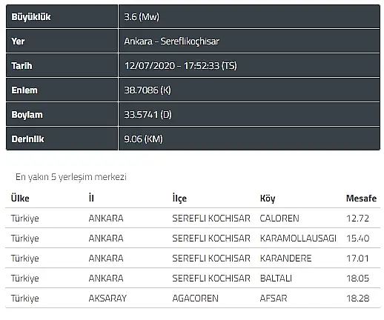Viewport: 384px width, 320px height.
Task: Click the Köy column header
Action: tap(268, 199)
